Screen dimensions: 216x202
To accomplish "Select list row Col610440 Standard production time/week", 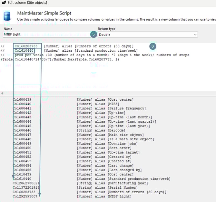I will (x=92, y=179).
